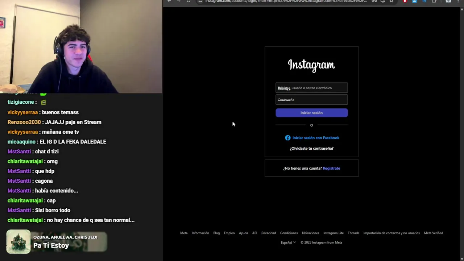Click chiaritawatajai on the omg message

click(x=25, y=161)
